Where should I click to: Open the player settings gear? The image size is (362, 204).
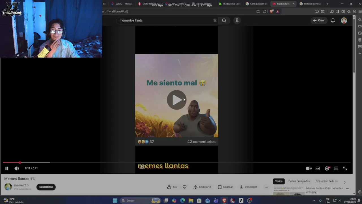tap(327, 168)
